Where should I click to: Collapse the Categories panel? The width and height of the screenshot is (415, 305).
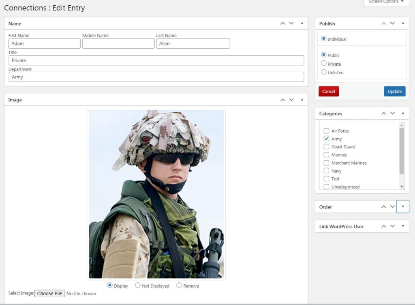click(x=402, y=114)
